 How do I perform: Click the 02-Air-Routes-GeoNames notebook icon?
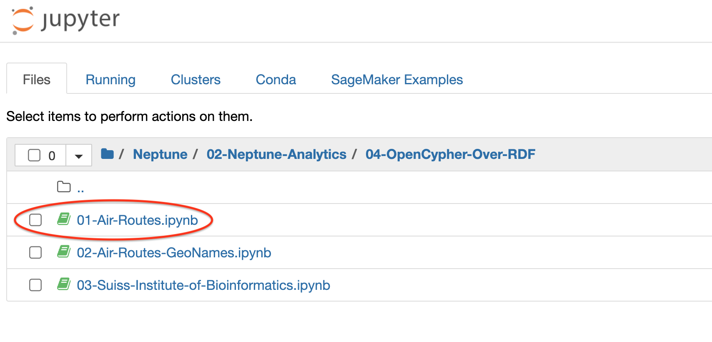[64, 251]
